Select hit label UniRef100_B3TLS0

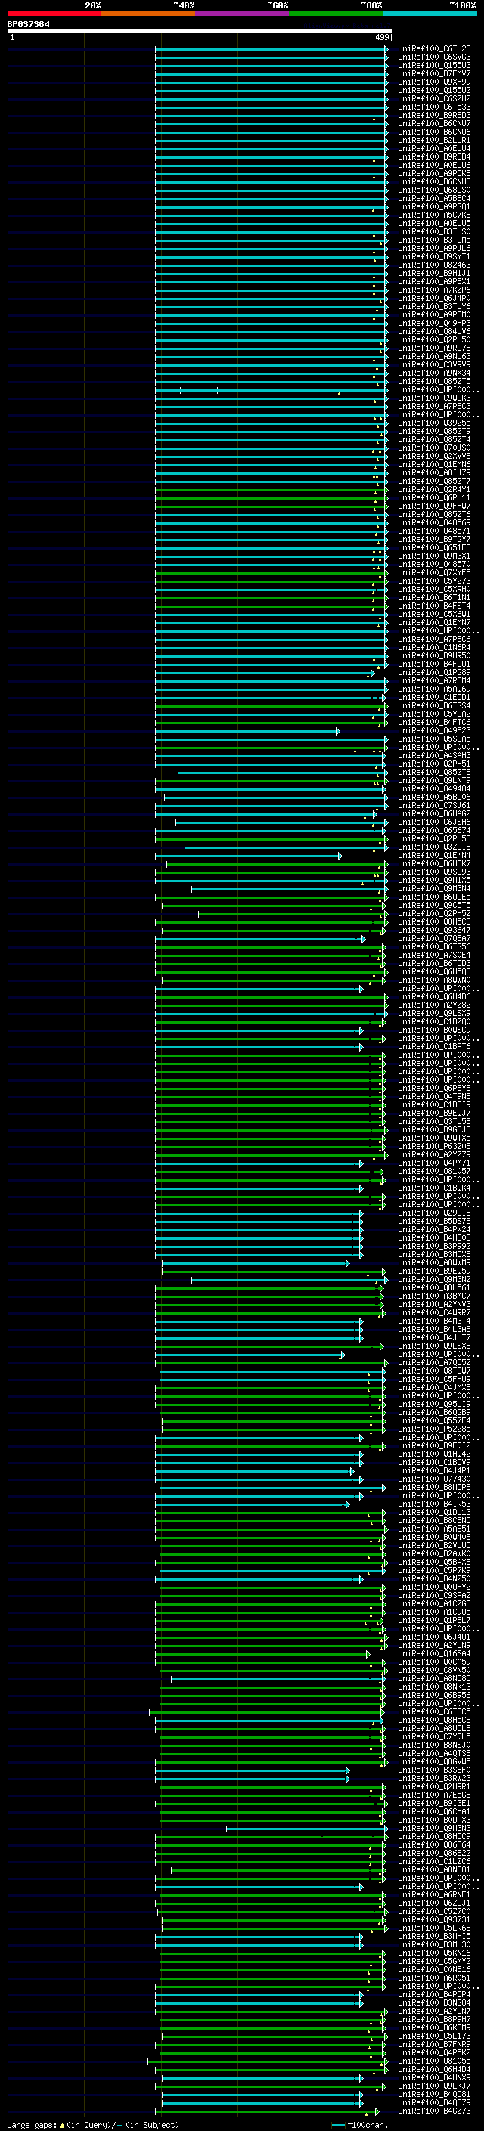coord(433,231)
